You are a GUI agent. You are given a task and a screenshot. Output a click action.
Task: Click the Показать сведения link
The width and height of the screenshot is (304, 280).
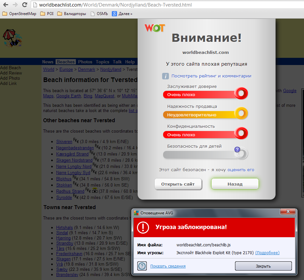tap(168, 266)
